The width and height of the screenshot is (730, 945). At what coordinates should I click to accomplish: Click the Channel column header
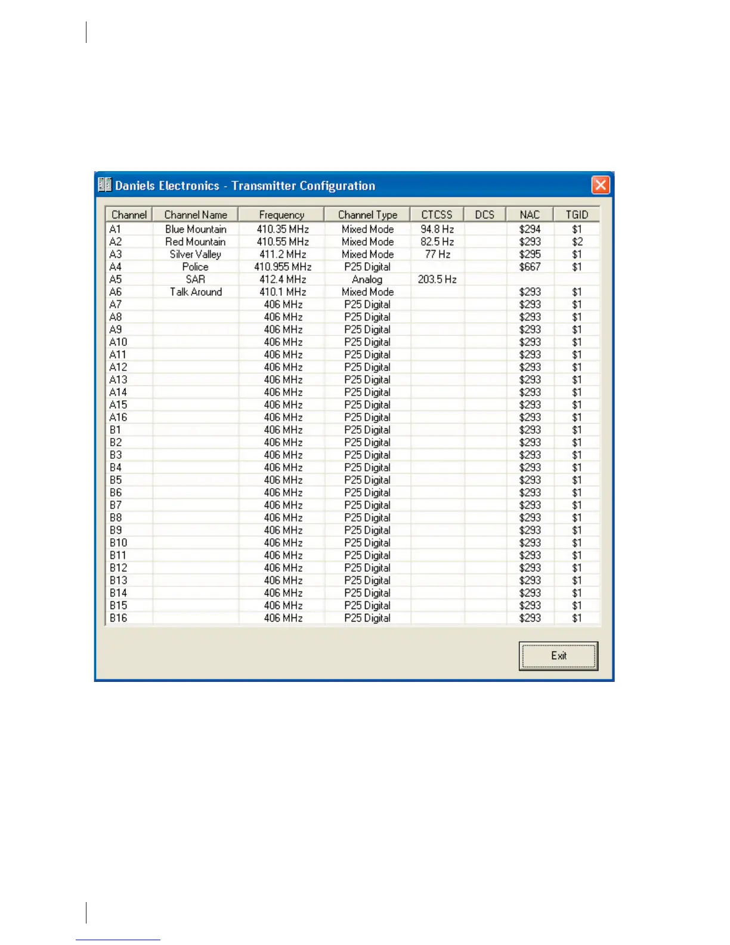tap(129, 215)
